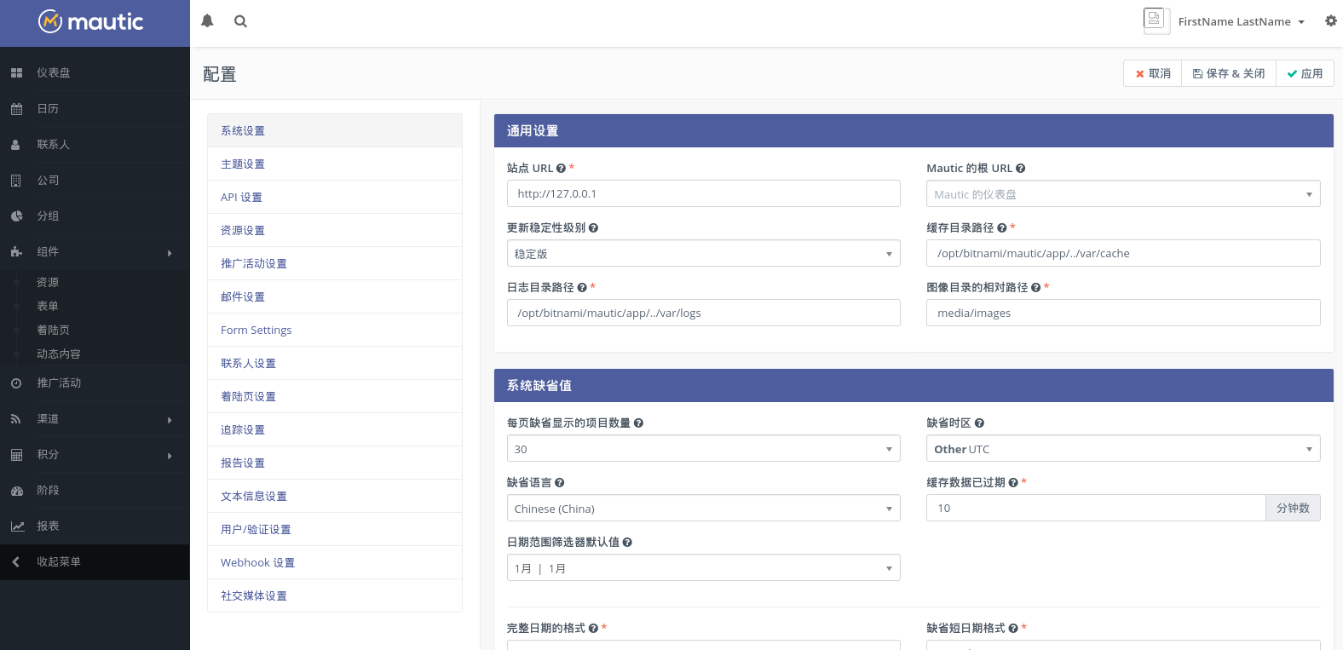Click the 保存 & 关闭 button
The image size is (1343, 650).
point(1228,74)
